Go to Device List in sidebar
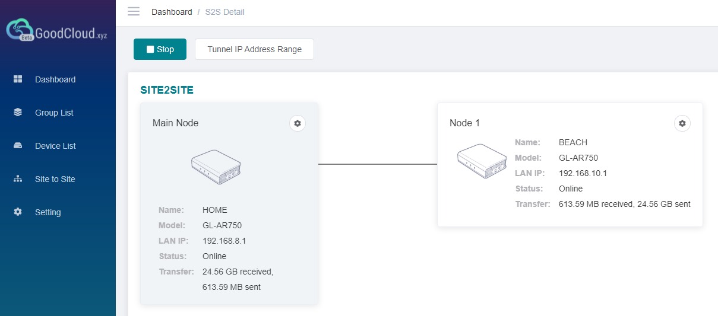Image resolution: width=718 pixels, height=316 pixels. point(55,146)
